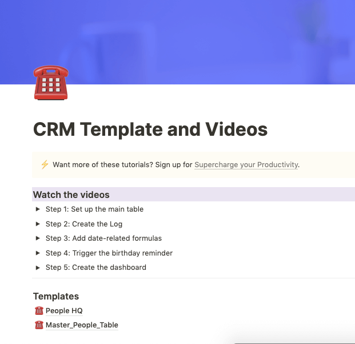
Task: Expand the Step 2 toggle triangle
Action: tap(38, 224)
